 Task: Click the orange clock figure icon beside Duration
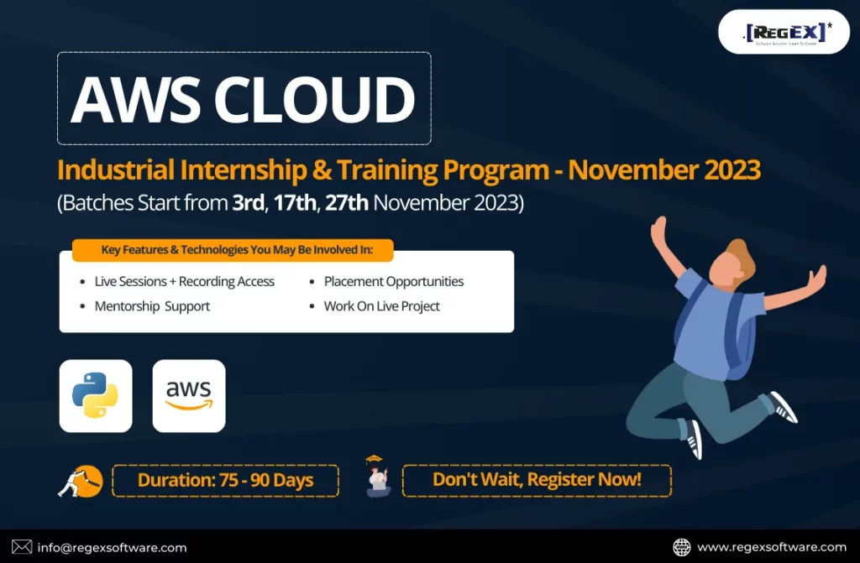coord(81,481)
